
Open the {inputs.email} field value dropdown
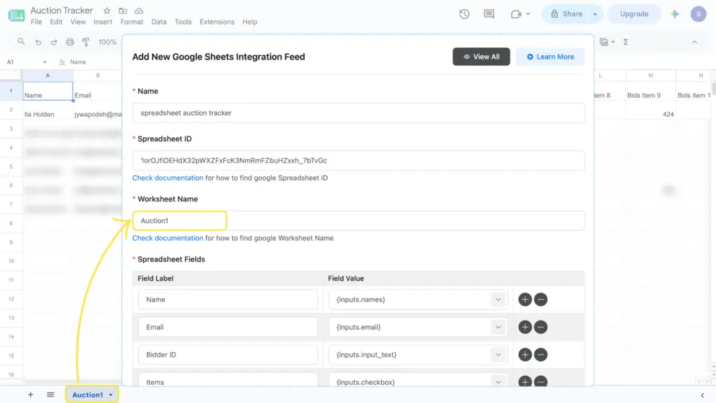(x=498, y=327)
